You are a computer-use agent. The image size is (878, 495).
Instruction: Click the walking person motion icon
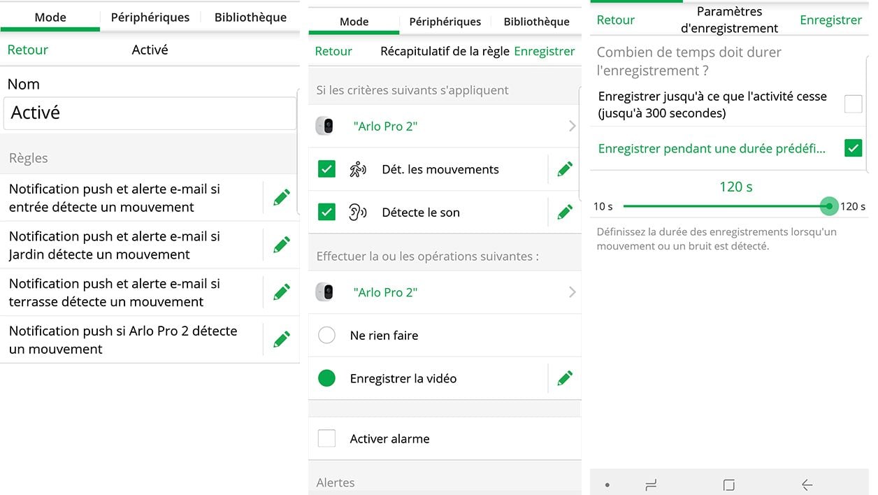point(357,169)
